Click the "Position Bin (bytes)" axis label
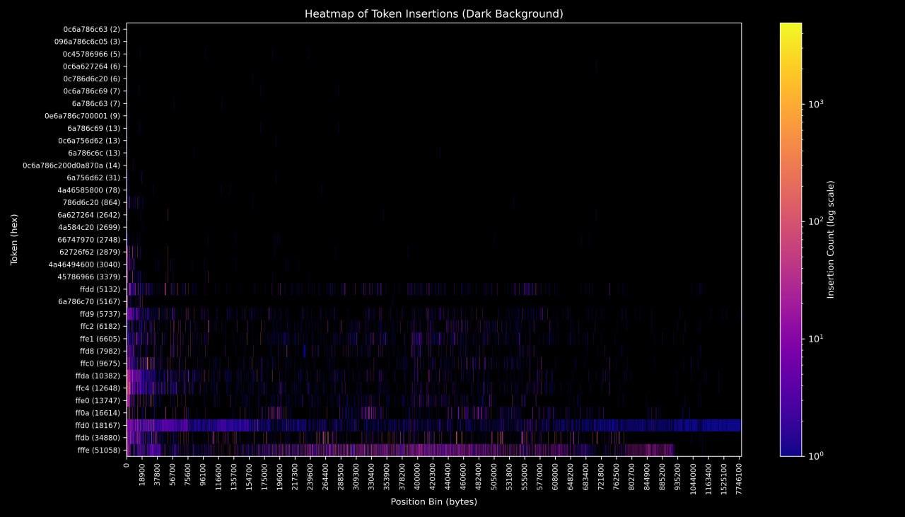Screen dimensions: 905x517 coord(433,501)
